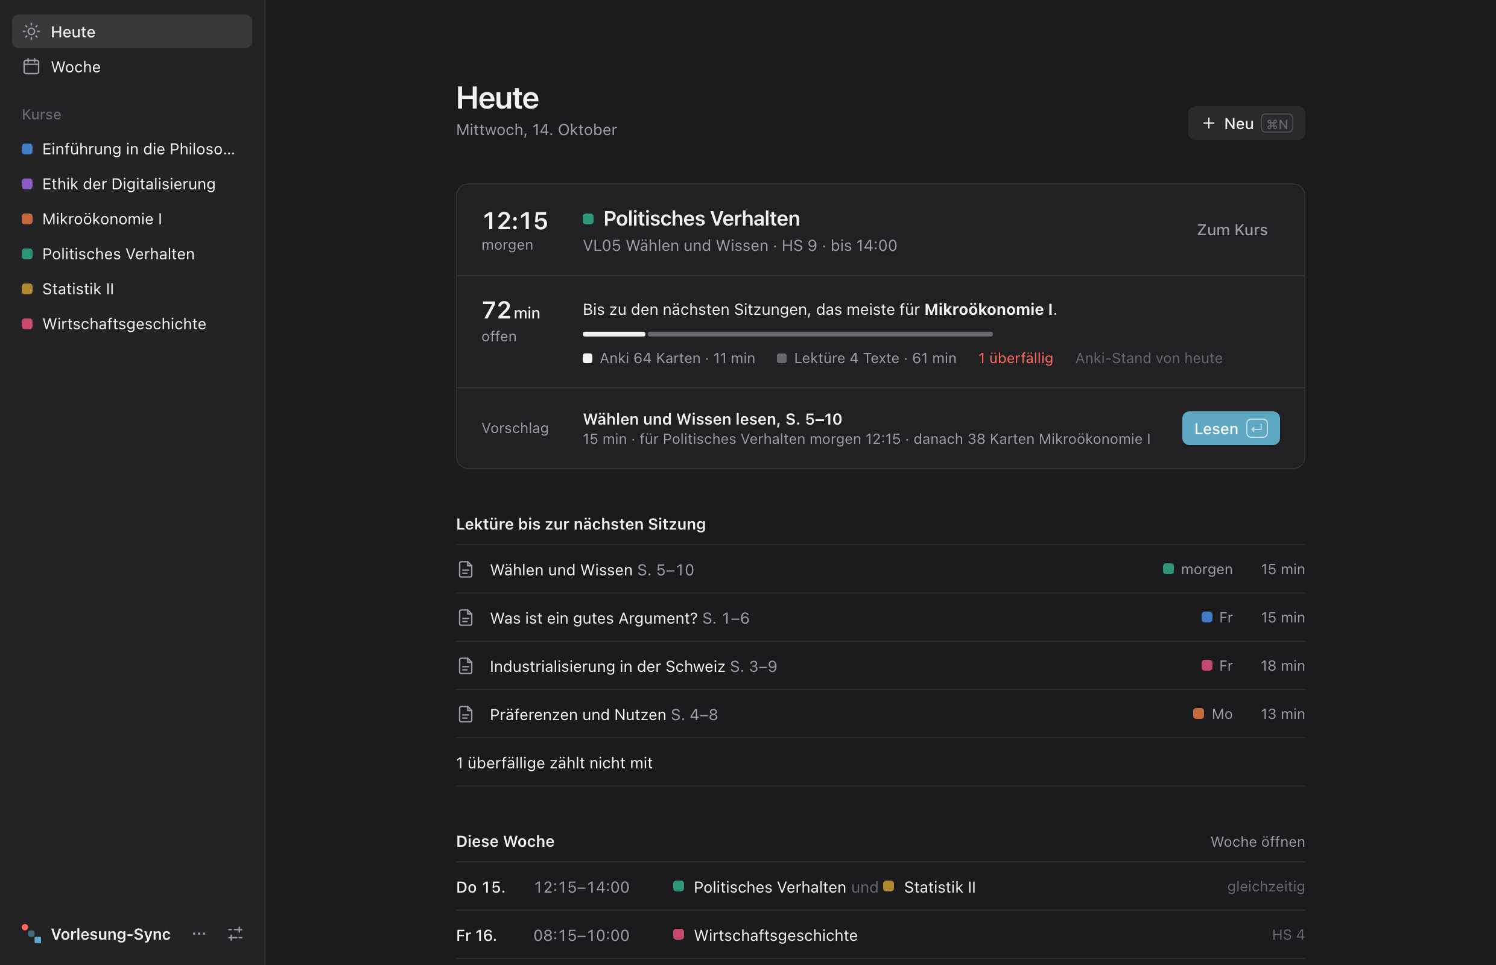Click the Vorlesung-Sync app logo icon
Viewport: 1496px width, 965px height.
31,934
